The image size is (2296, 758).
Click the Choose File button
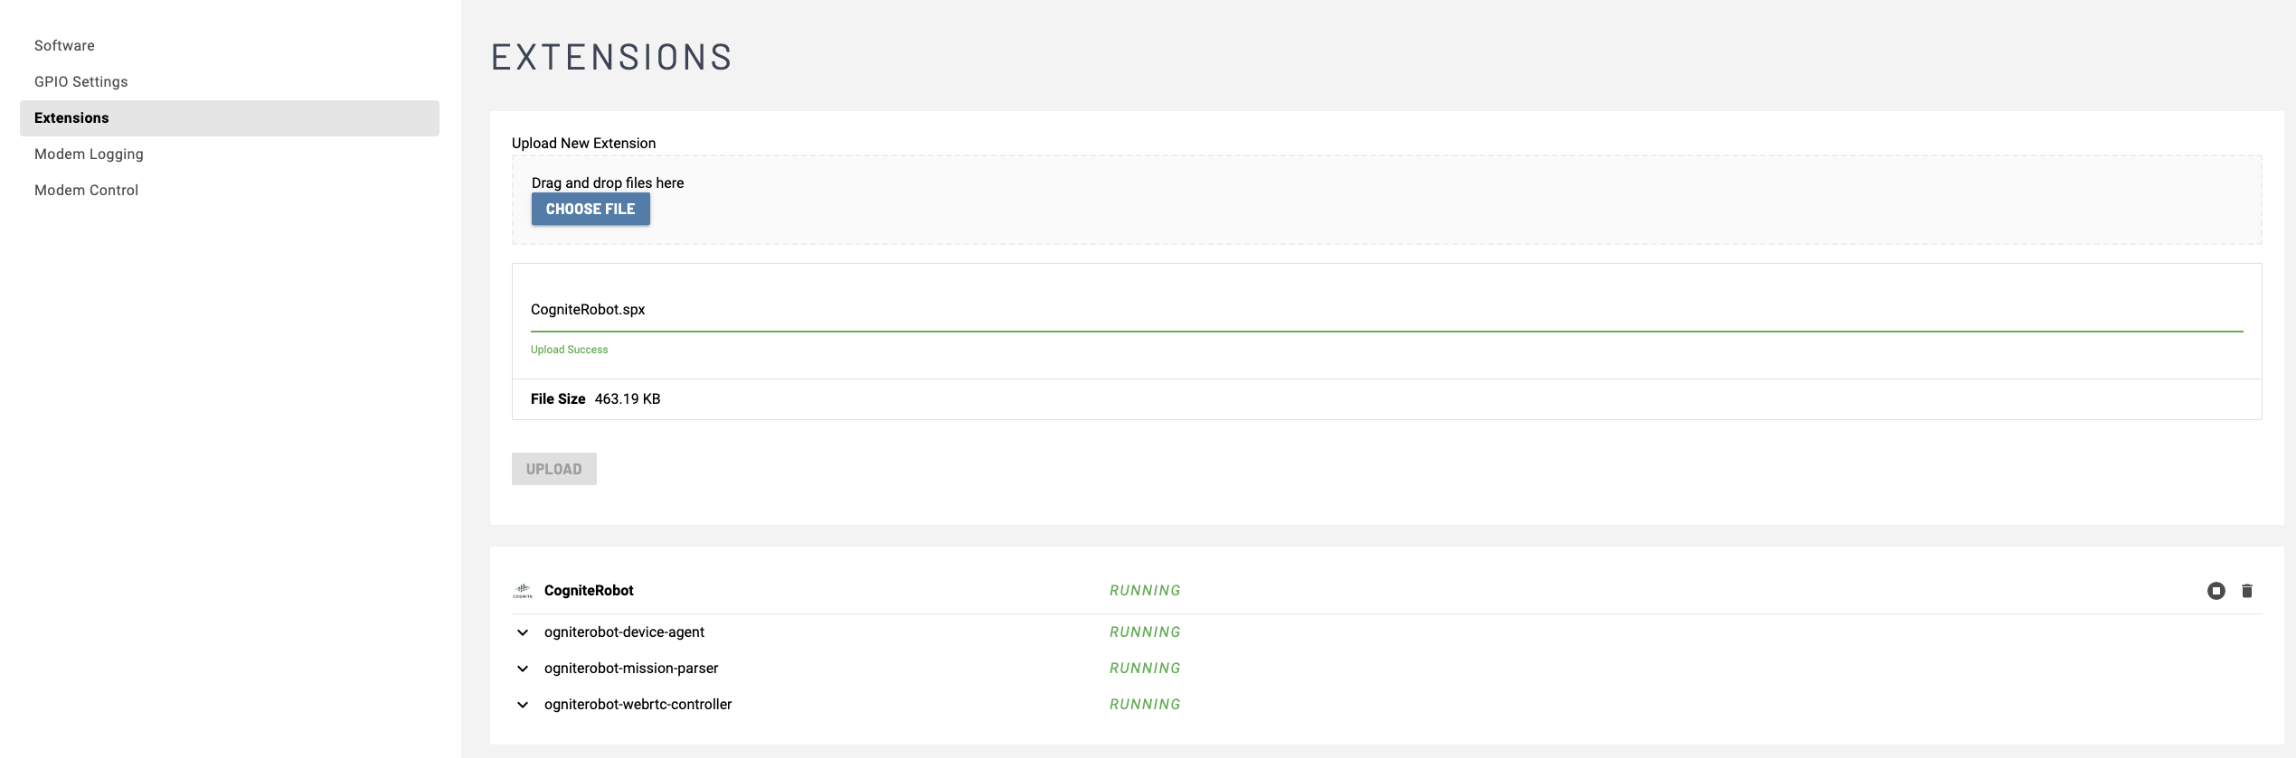pyautogui.click(x=591, y=209)
